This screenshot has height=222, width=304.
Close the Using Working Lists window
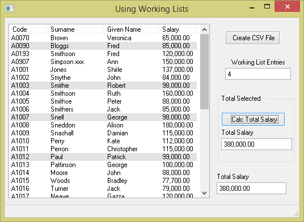288,7
